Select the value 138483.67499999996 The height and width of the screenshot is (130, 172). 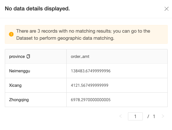(91, 71)
